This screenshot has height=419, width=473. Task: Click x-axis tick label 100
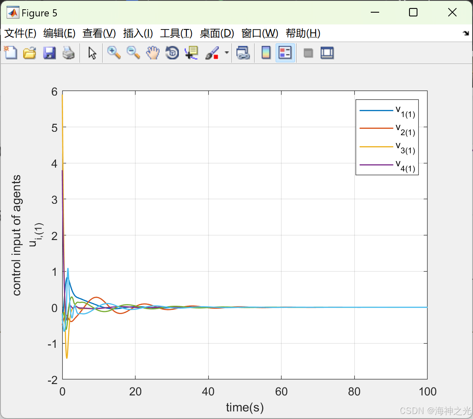pos(428,392)
